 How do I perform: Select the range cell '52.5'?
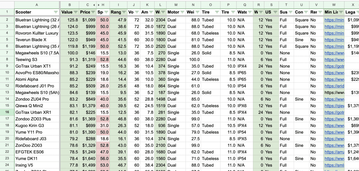click(118, 46)
